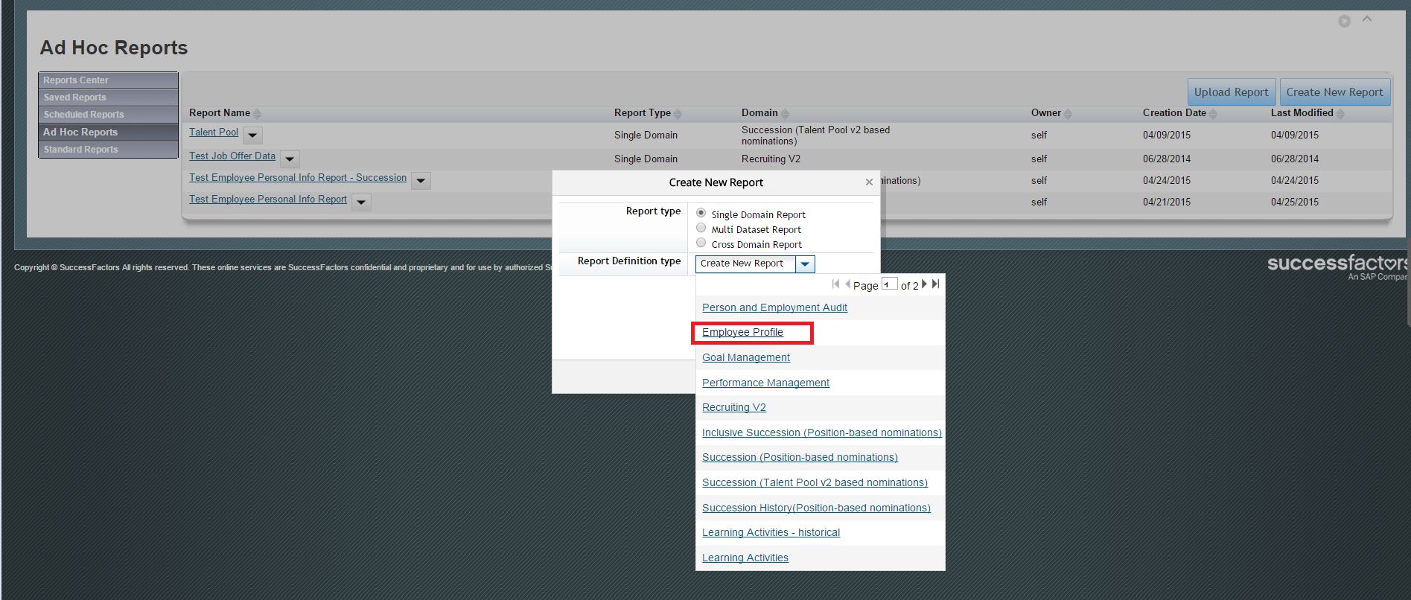Sort table by Creation Date arrows
Viewport: 1411px width, 600px height.
[x=1213, y=114]
